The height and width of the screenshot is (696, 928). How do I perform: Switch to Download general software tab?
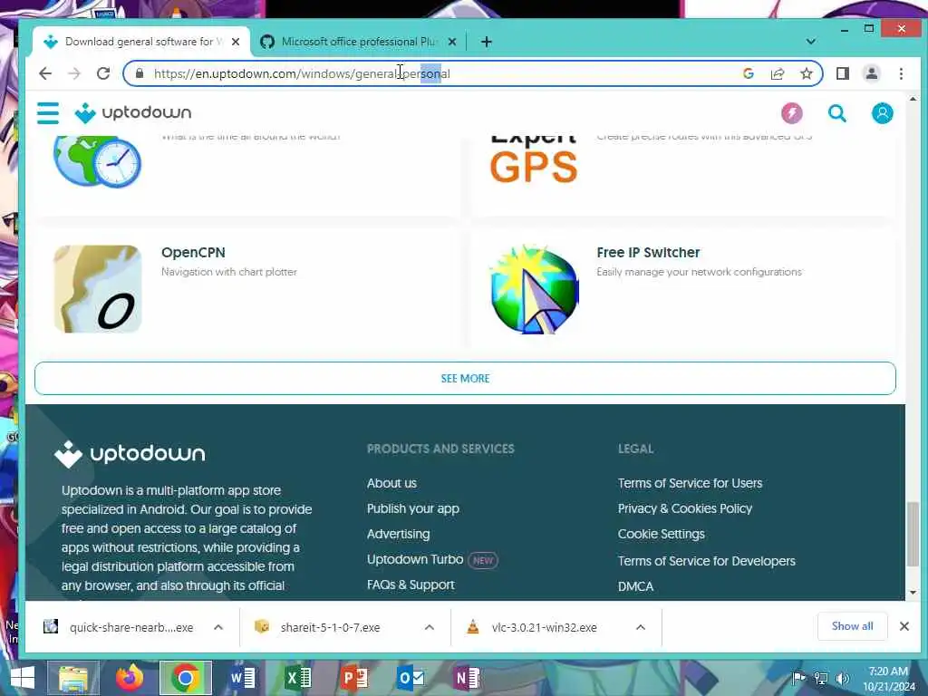tap(140, 42)
